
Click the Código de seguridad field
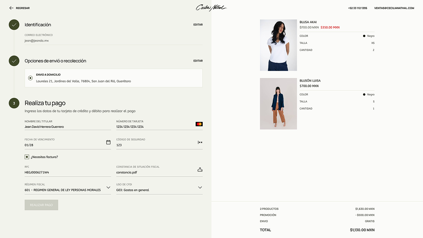(160, 143)
